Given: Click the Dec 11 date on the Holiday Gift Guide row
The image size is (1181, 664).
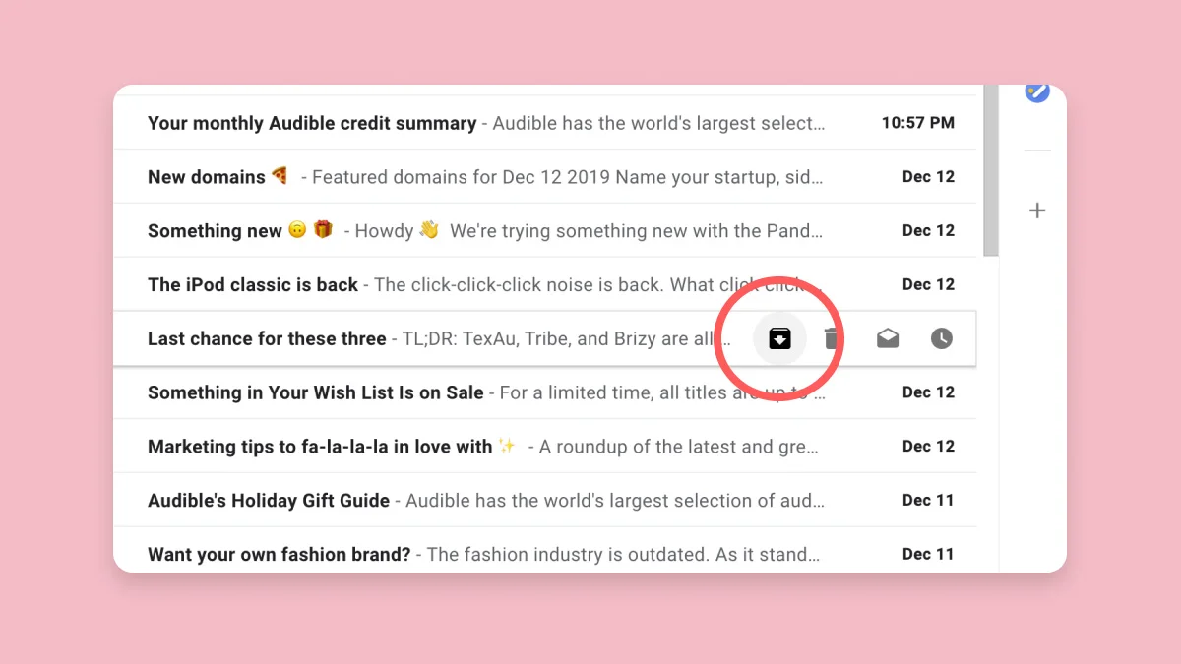Looking at the screenshot, I should tap(928, 501).
